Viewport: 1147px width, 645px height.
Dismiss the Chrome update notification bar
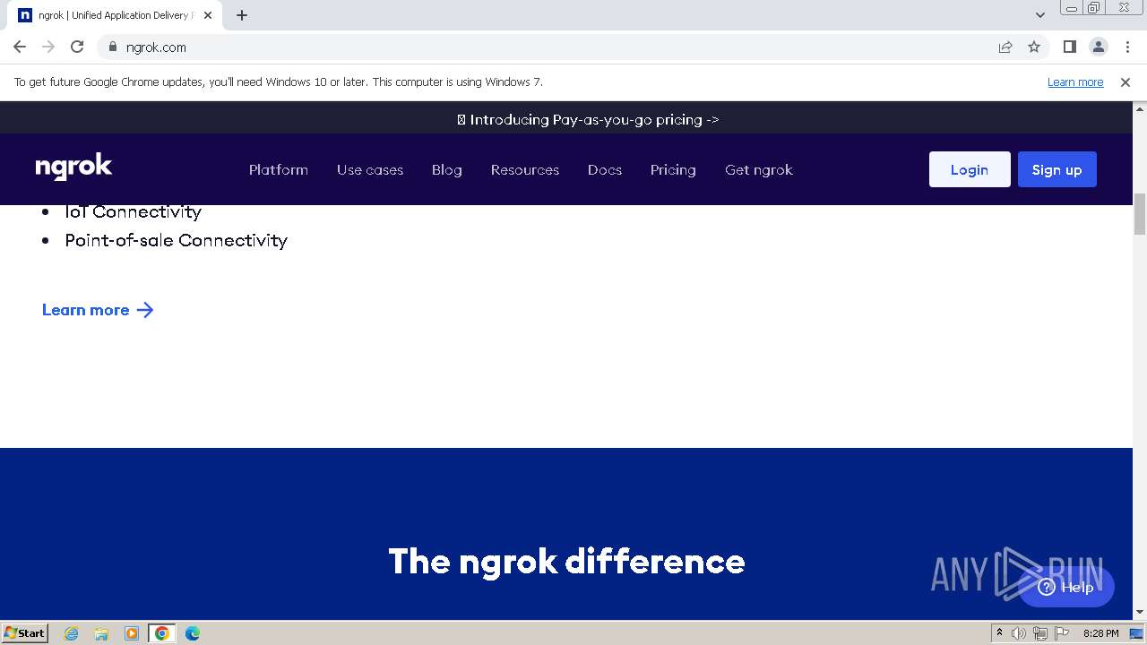coord(1125,82)
